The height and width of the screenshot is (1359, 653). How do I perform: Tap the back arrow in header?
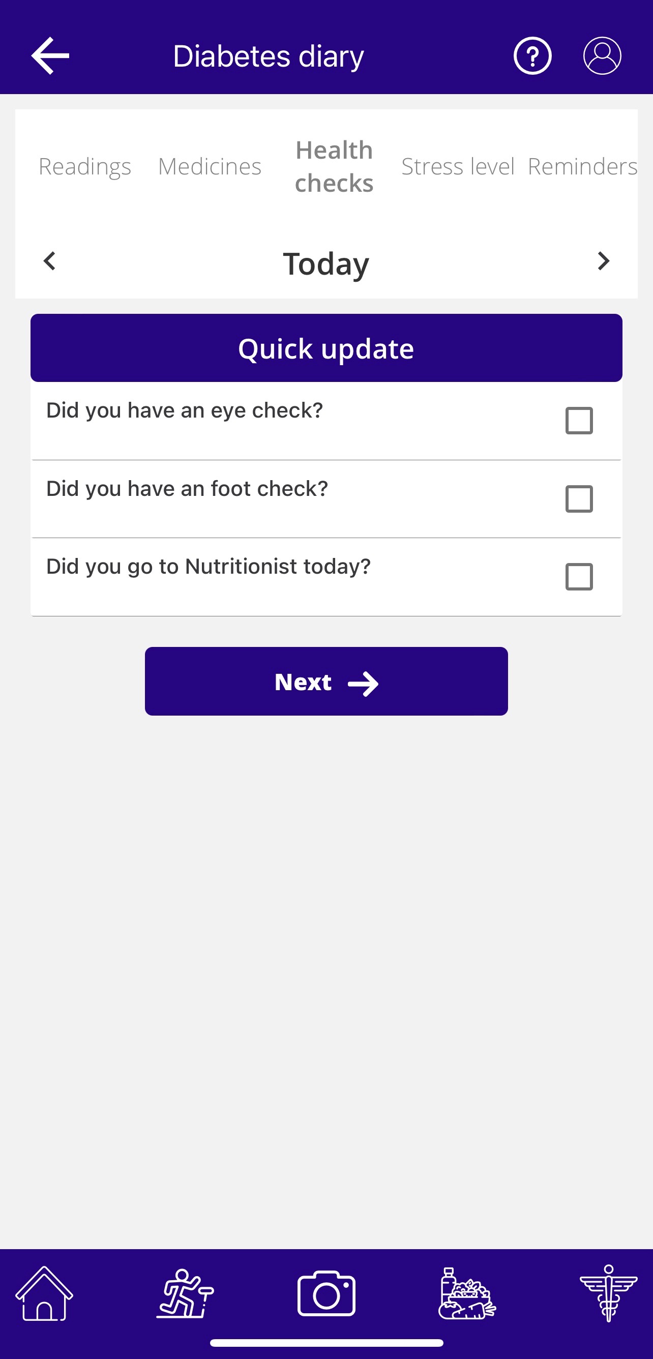point(50,55)
